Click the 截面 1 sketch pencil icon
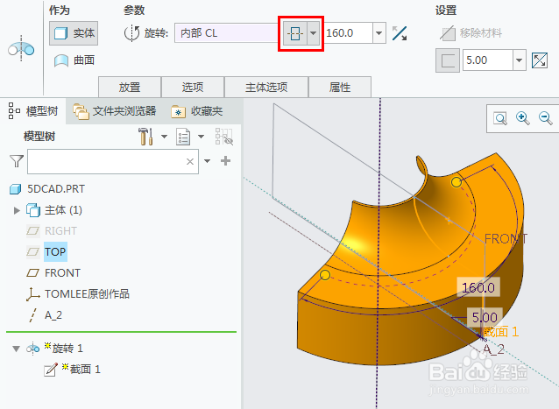The height and width of the screenshot is (409, 559). tap(51, 370)
